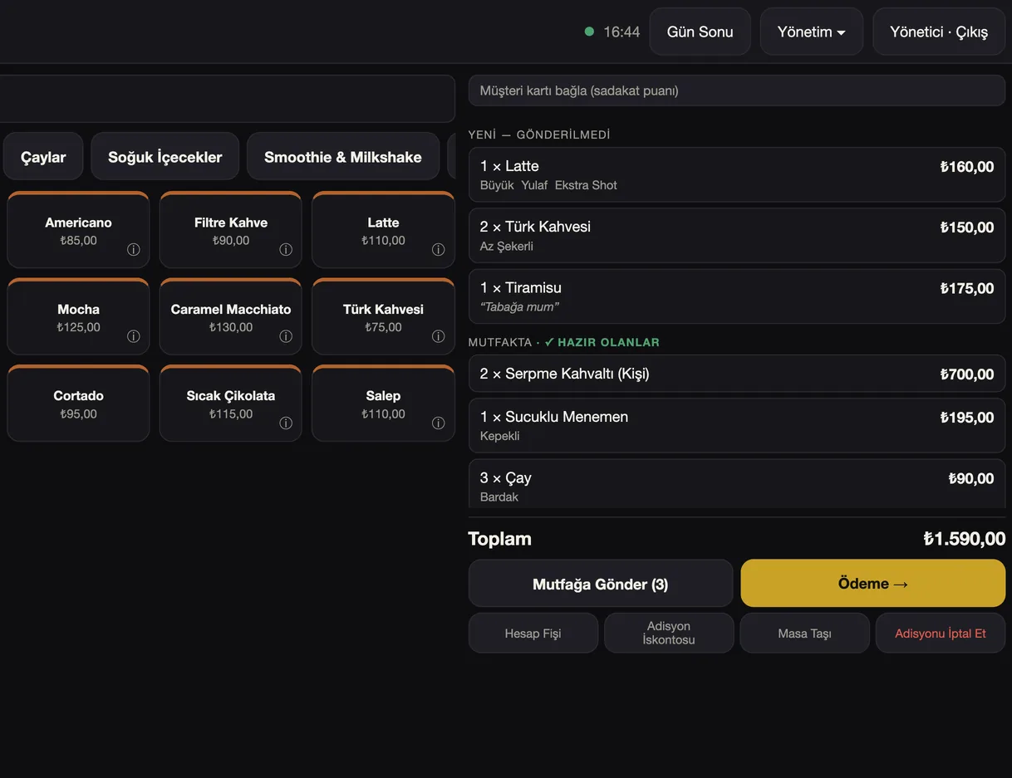Add a Latte product card
This screenshot has height=778, width=1012.
383,230
